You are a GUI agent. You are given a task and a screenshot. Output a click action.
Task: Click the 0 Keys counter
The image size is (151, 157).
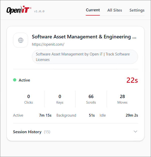click(x=60, y=99)
